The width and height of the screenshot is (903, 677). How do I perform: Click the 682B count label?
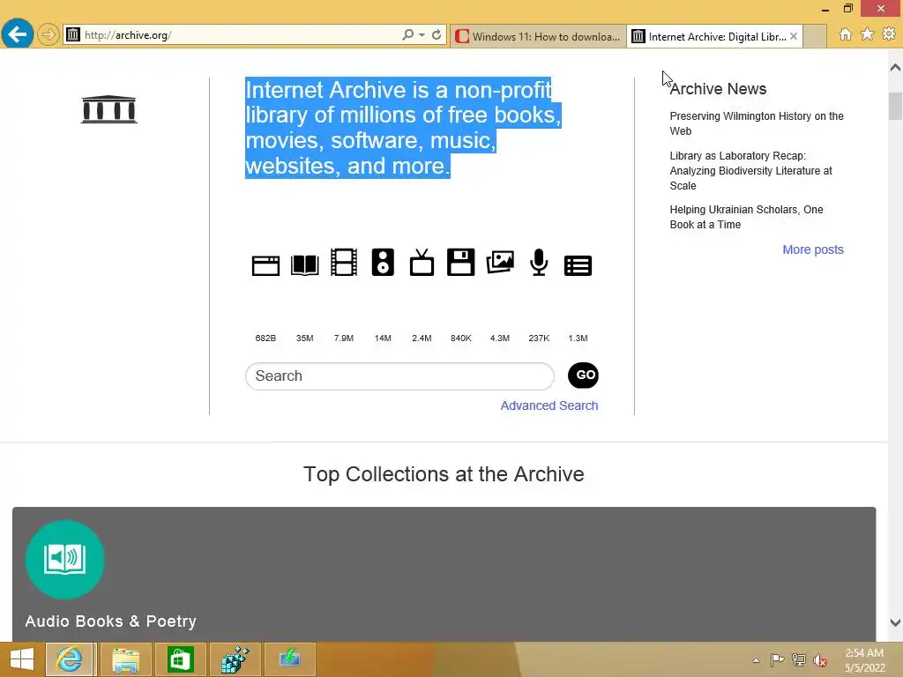click(x=265, y=338)
